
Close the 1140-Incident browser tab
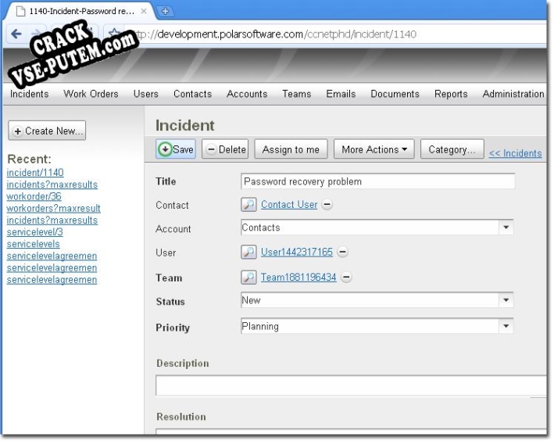(142, 13)
